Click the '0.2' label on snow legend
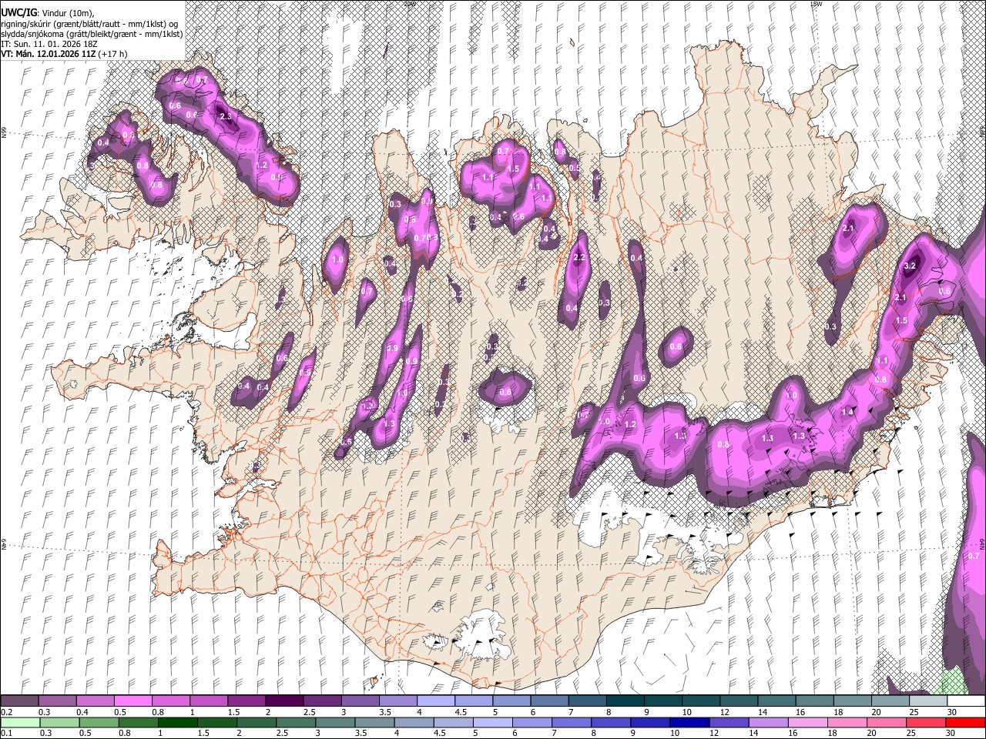986x739 pixels. coord(6,712)
